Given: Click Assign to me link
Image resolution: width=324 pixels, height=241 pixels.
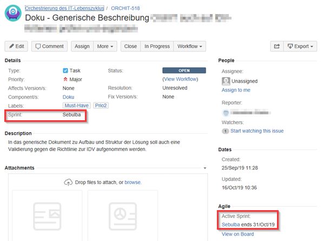Looking at the screenshot, I should click(236, 90).
